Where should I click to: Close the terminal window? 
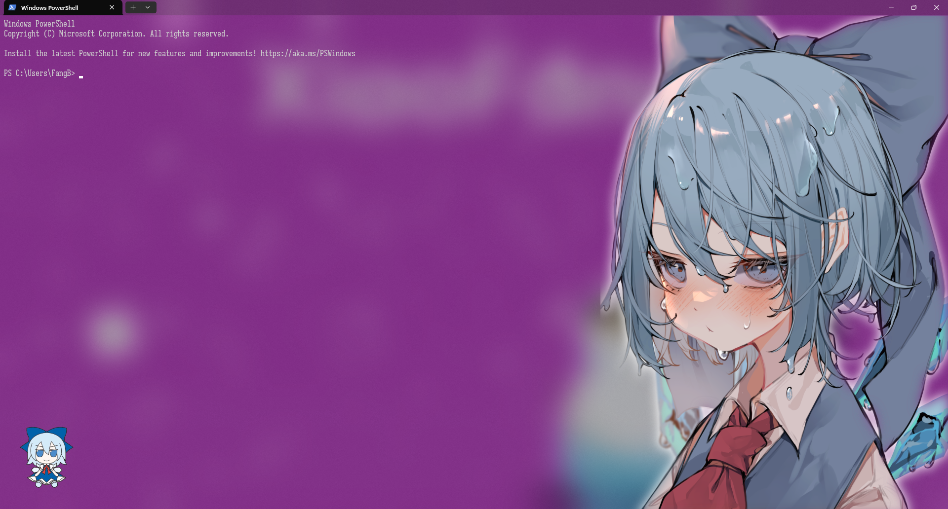[936, 7]
